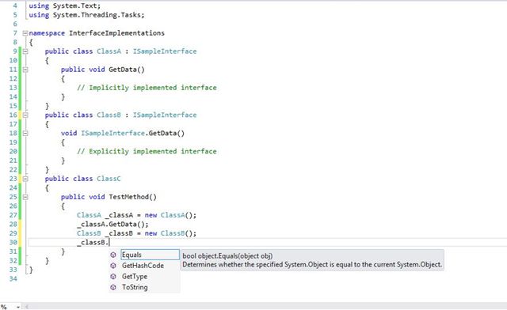The image size is (507, 310).
Task: Collapse the InterfaceImplementations namespace block
Action: pyautogui.click(x=25, y=33)
